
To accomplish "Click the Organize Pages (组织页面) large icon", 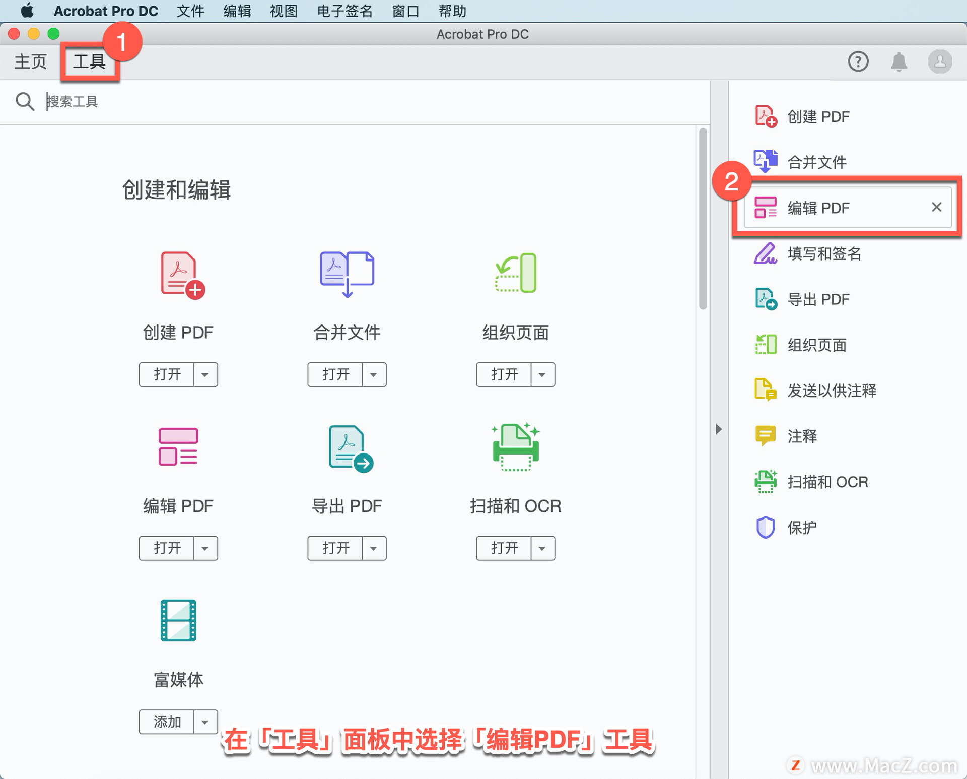I will coord(515,273).
